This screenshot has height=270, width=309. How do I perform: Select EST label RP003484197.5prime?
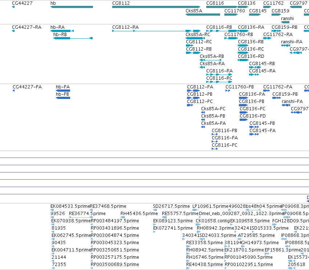tap(115, 221)
